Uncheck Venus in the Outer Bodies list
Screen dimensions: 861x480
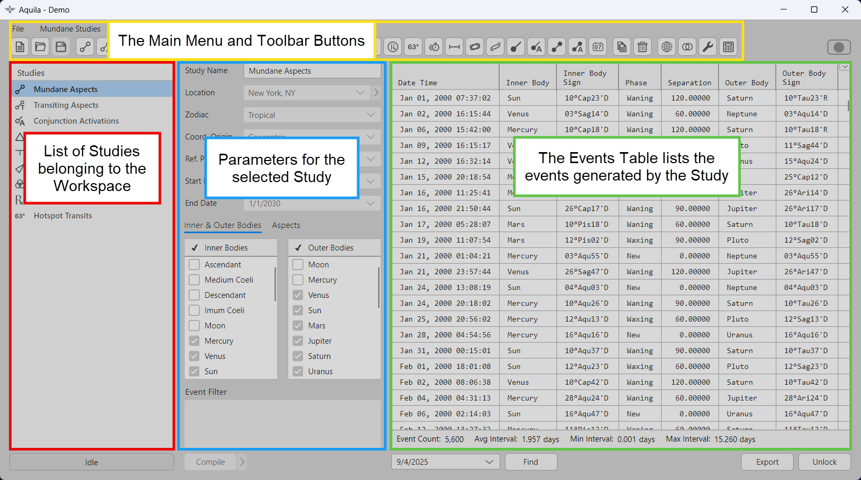(298, 295)
